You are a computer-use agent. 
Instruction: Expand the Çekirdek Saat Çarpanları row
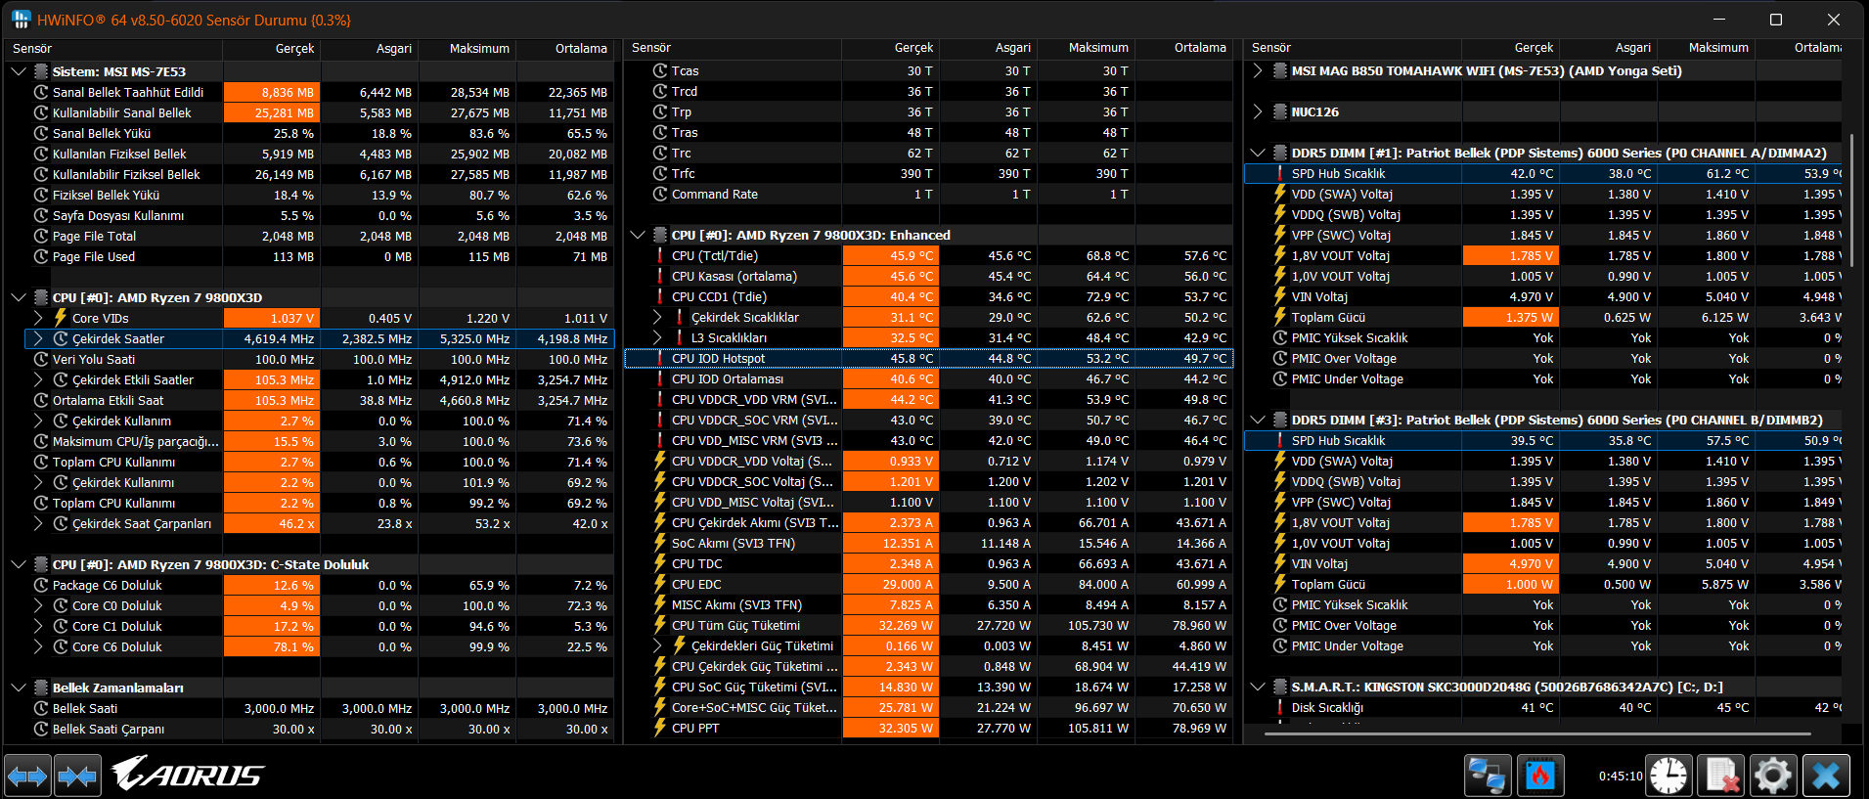pos(38,523)
